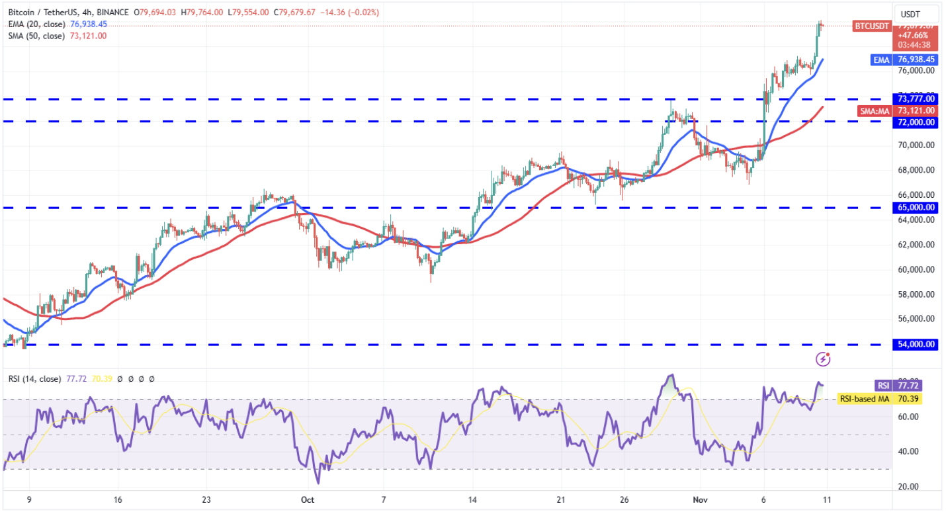Click the "68,000.00" price axis tick
The width and height of the screenshot is (946, 512).
pyautogui.click(x=916, y=170)
